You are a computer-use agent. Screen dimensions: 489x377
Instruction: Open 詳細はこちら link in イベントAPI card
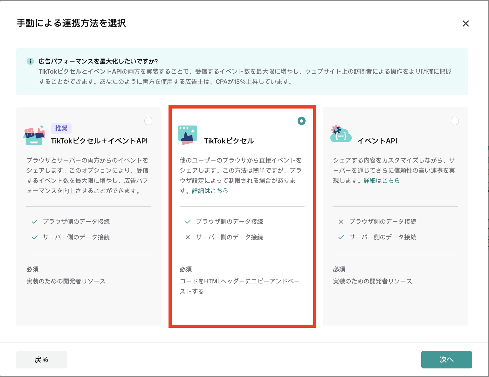[x=382, y=181]
